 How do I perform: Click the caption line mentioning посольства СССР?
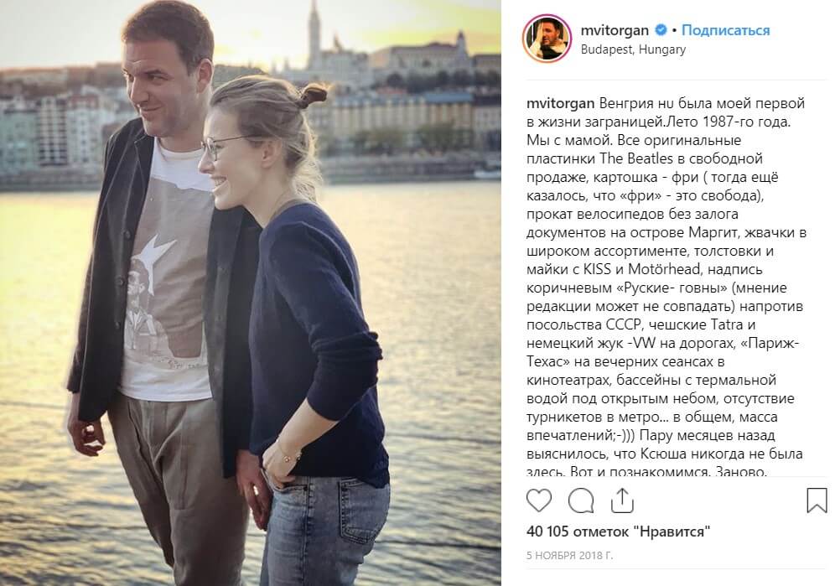641,324
